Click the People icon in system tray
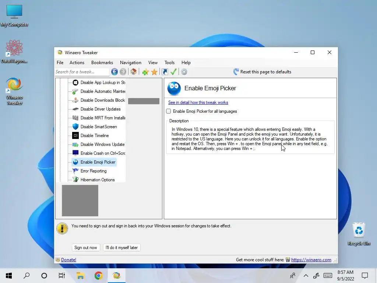 pos(293,276)
